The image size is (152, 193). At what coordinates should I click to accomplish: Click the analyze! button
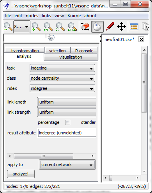21,174
